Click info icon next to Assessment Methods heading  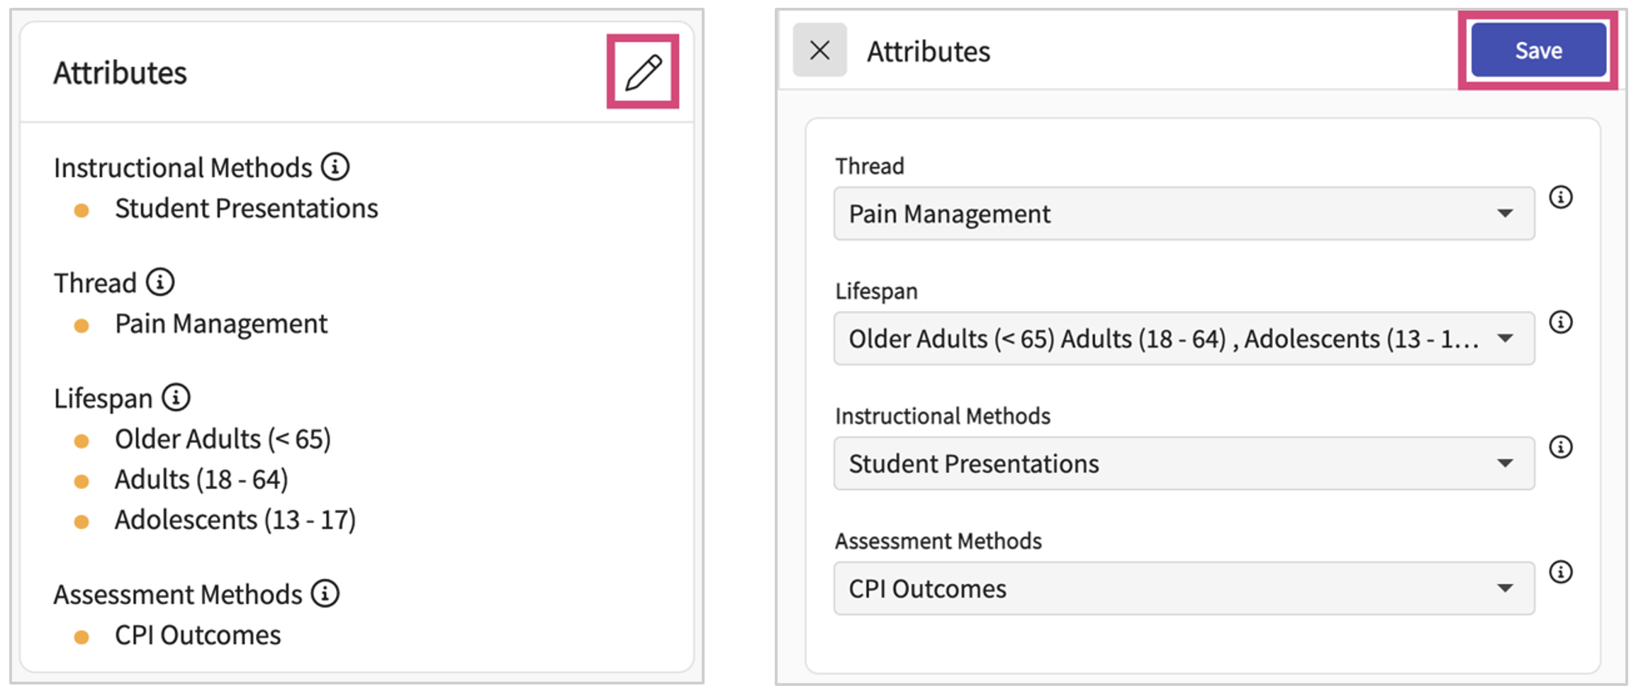(325, 594)
